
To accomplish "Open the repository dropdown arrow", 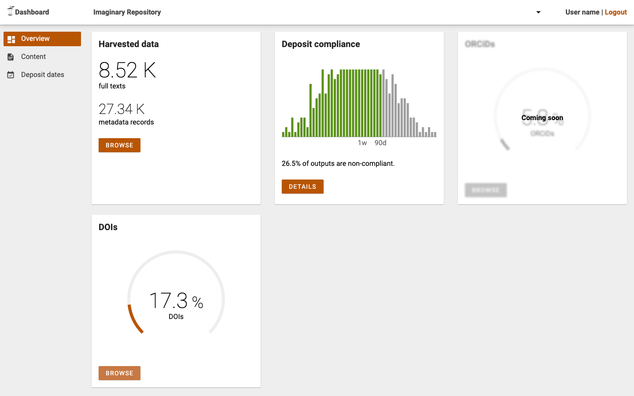I will (x=538, y=12).
